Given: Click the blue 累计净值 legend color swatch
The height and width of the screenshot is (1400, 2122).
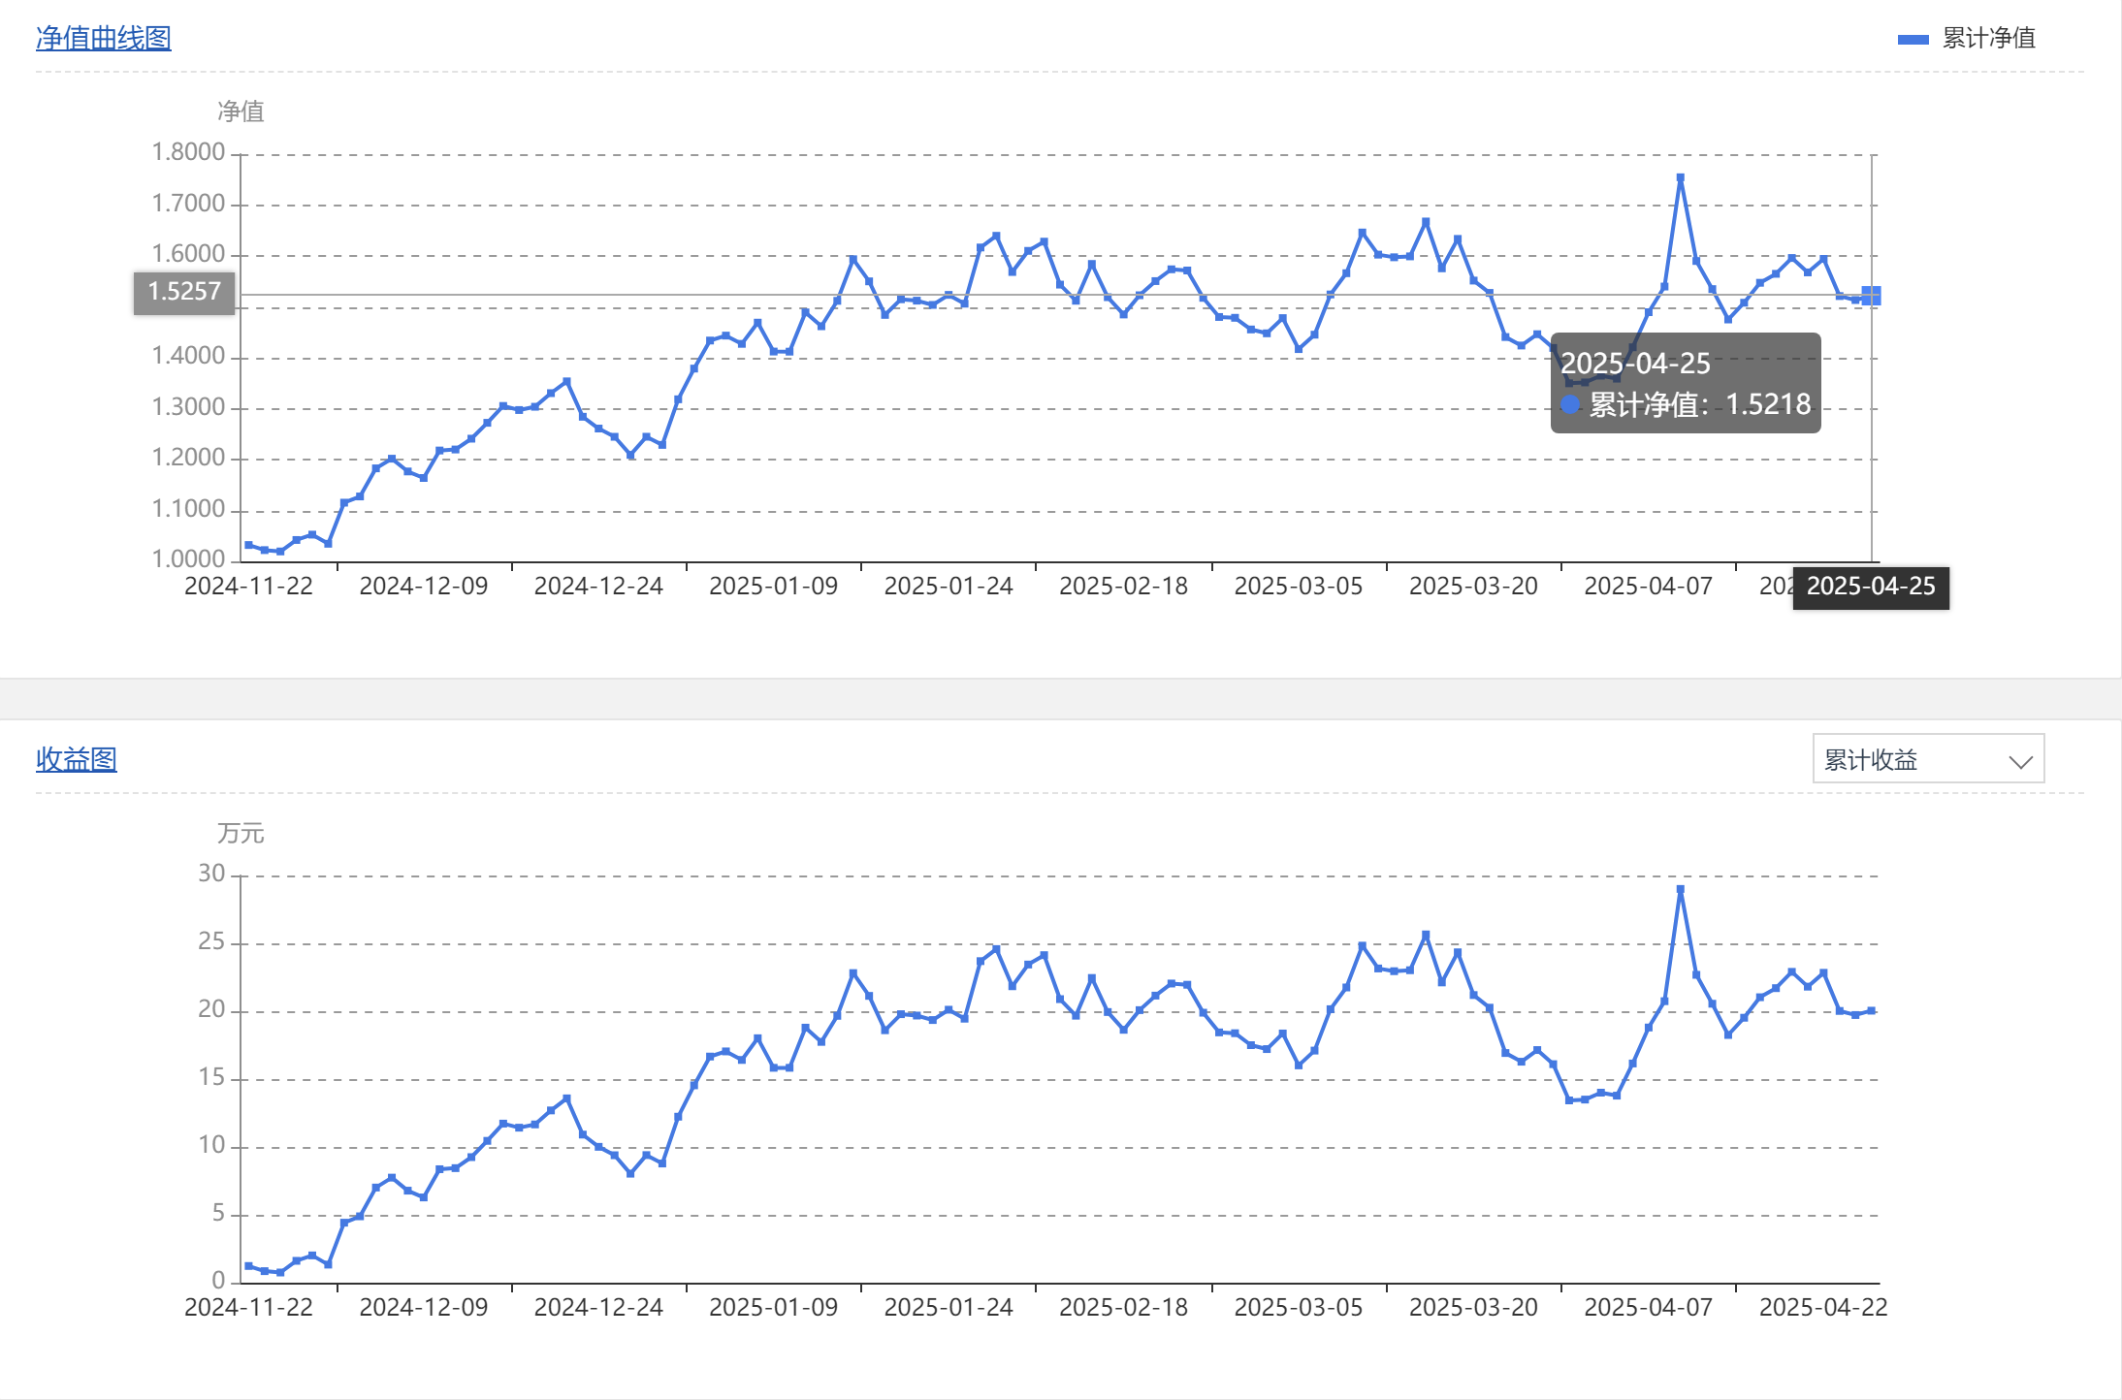Looking at the screenshot, I should pyautogui.click(x=1913, y=39).
